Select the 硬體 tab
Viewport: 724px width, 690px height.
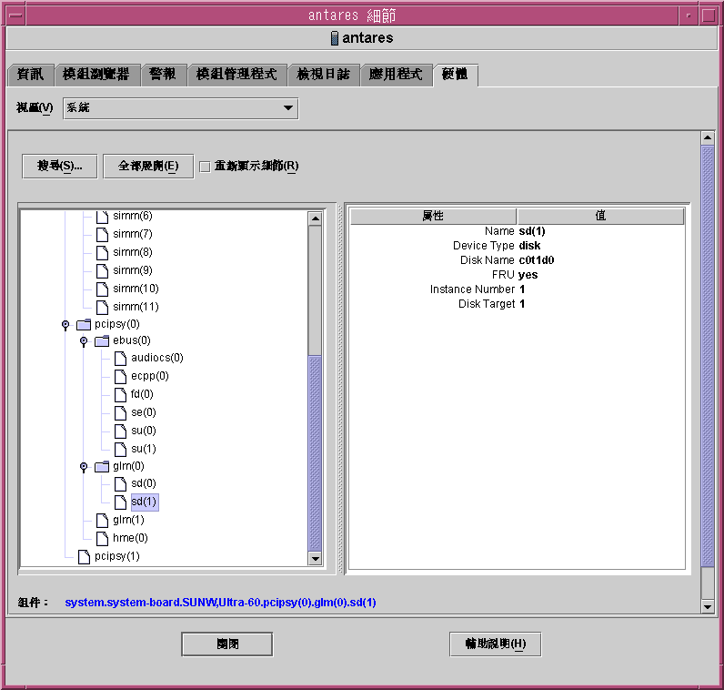coord(456,75)
